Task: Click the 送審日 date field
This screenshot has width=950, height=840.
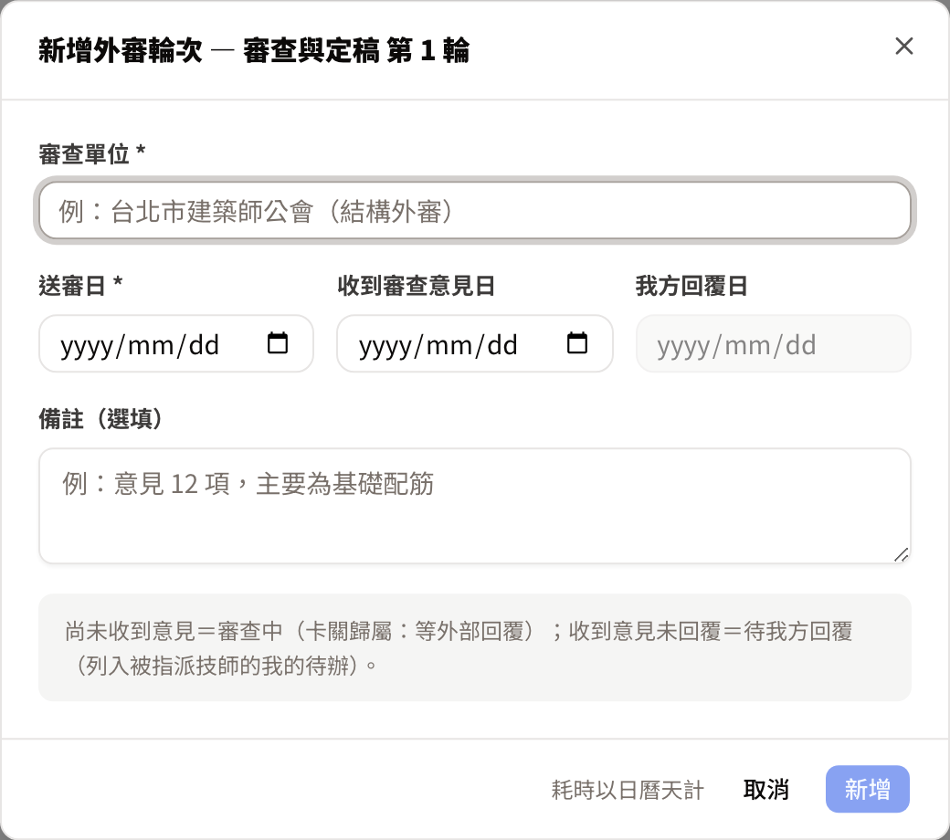Action: 176,343
